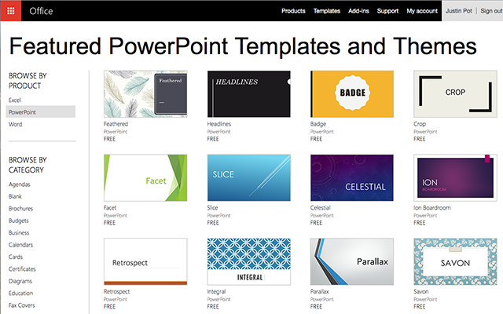Click Sign out
Viewport: 503px width, 314px height.
point(491,11)
